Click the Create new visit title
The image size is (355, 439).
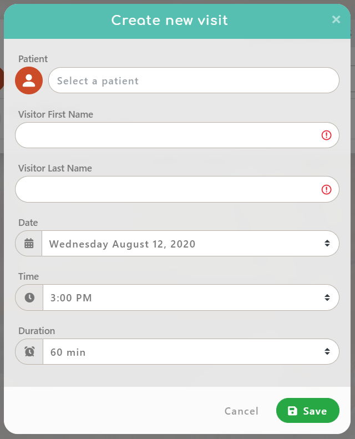[170, 21]
